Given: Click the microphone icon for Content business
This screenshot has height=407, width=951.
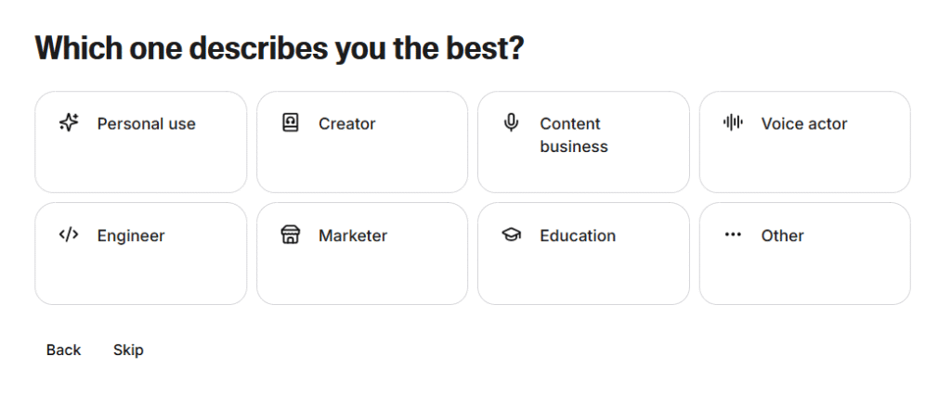Looking at the screenshot, I should tap(511, 122).
